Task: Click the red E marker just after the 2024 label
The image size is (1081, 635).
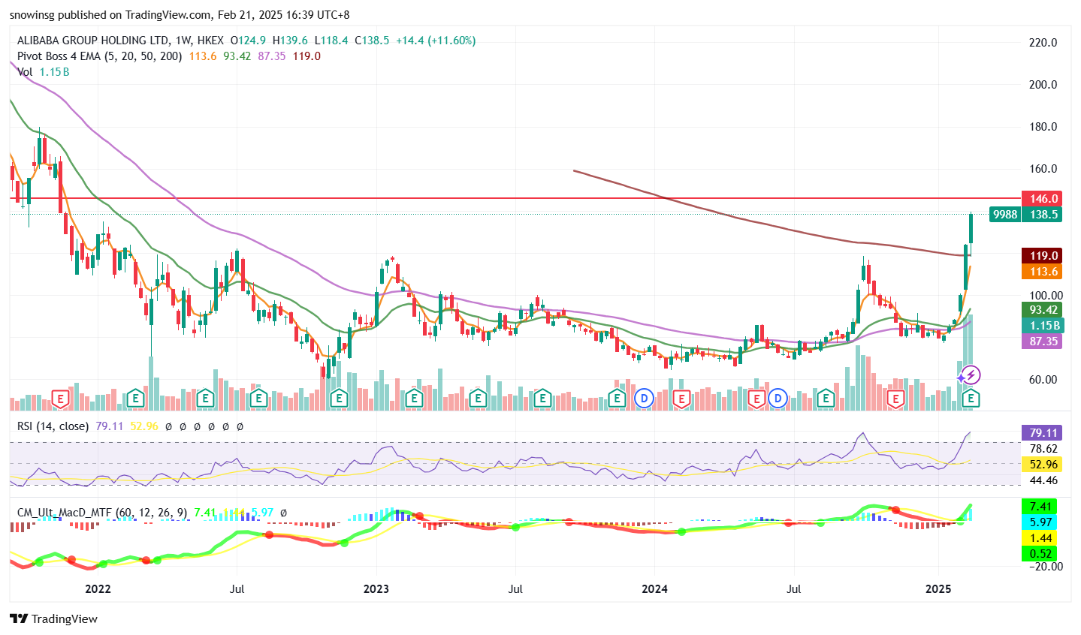Action: [x=681, y=398]
